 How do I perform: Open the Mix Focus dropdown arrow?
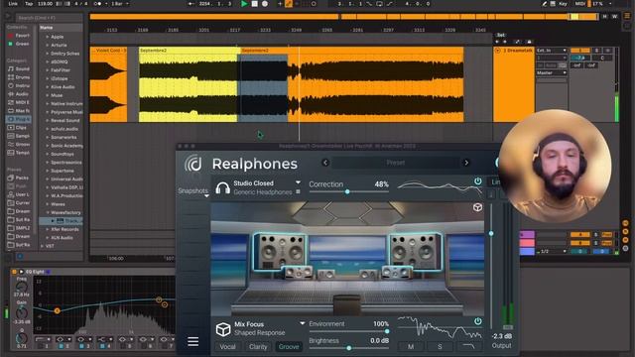302,323
